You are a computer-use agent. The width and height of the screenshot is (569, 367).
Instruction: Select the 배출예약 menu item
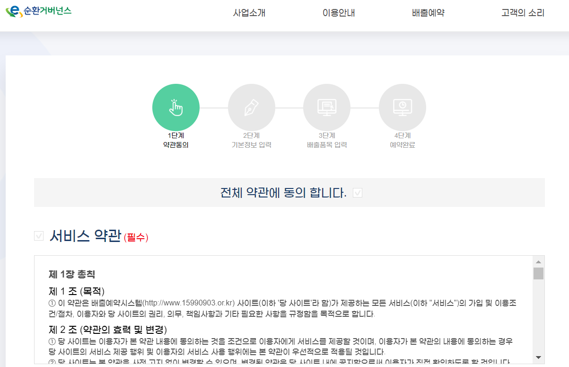[427, 13]
